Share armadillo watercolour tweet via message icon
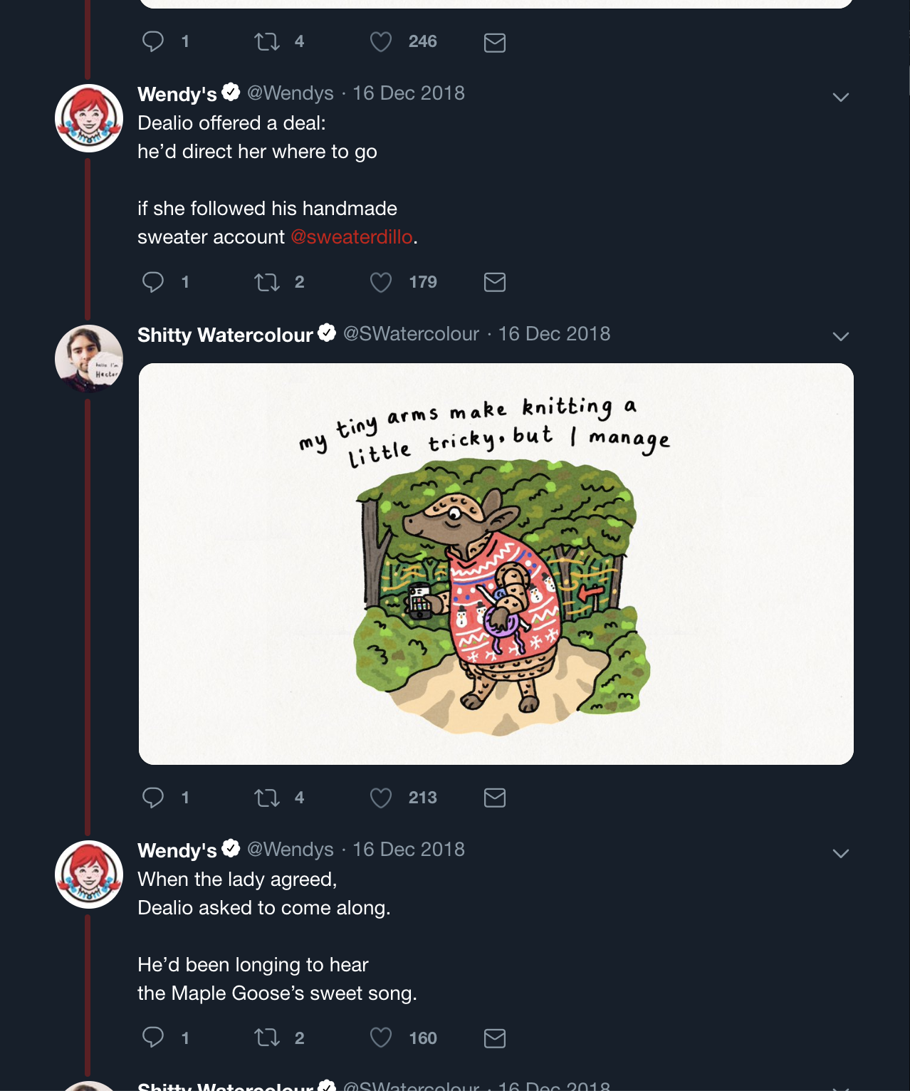Viewport: 910px width, 1091px height. pyautogui.click(x=494, y=798)
